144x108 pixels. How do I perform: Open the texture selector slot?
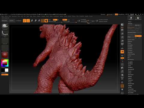[x=5, y=48]
